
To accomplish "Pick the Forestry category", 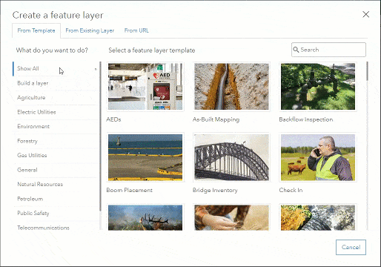I will point(56,141).
